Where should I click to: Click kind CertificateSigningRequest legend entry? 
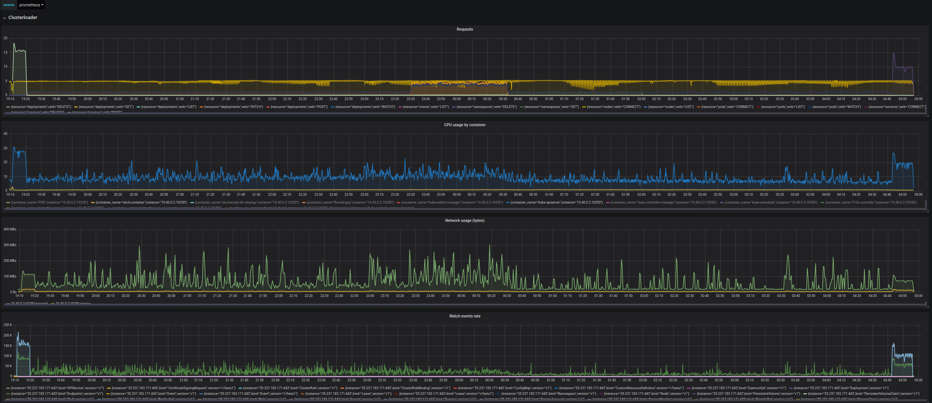pyautogui.click(x=173, y=388)
